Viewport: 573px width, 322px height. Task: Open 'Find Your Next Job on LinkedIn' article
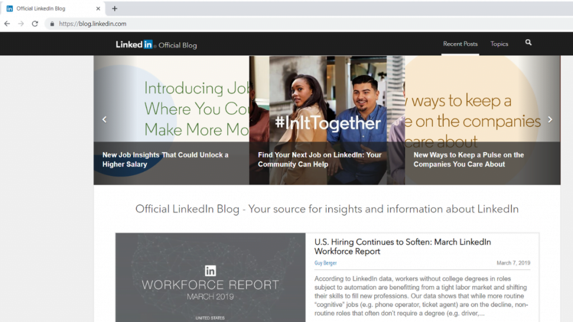click(320, 159)
